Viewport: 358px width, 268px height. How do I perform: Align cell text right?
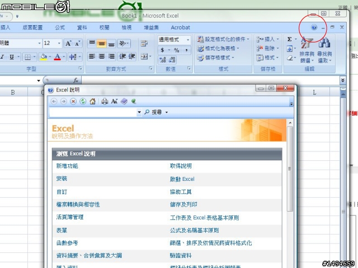(111, 56)
